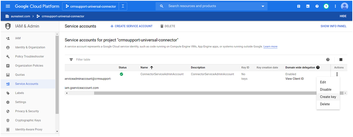This screenshot has height=137, width=353.
Task: Open the hamburger navigation menu
Action: pos(8,6)
